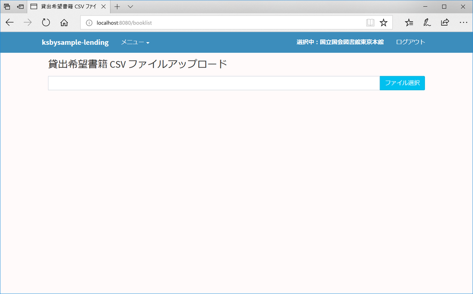
Task: Open the Hub favorites panel icon
Action: pyautogui.click(x=408, y=22)
